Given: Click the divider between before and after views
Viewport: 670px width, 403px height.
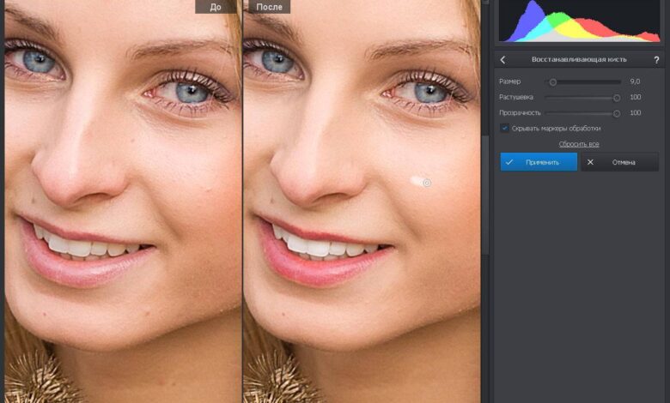Looking at the screenshot, I should [243, 214].
